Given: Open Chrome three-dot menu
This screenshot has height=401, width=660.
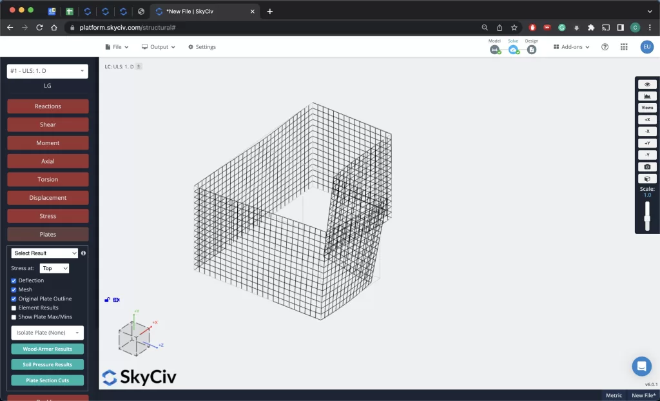Looking at the screenshot, I should pyautogui.click(x=650, y=27).
